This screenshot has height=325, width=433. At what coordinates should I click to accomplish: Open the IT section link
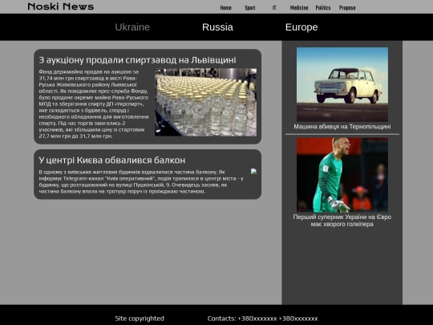point(274,8)
